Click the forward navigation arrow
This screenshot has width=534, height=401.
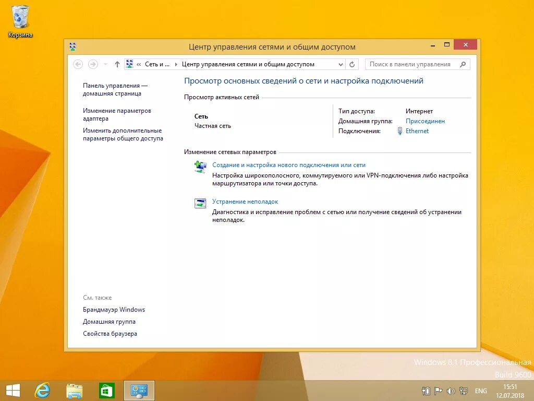[x=93, y=64]
